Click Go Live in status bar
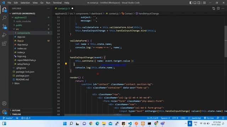 (209, 118)
